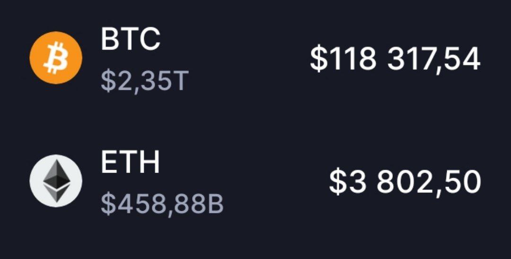511x259 pixels.
Task: Tap the gray circle behind the Ethereum logo
Action: (x=56, y=181)
